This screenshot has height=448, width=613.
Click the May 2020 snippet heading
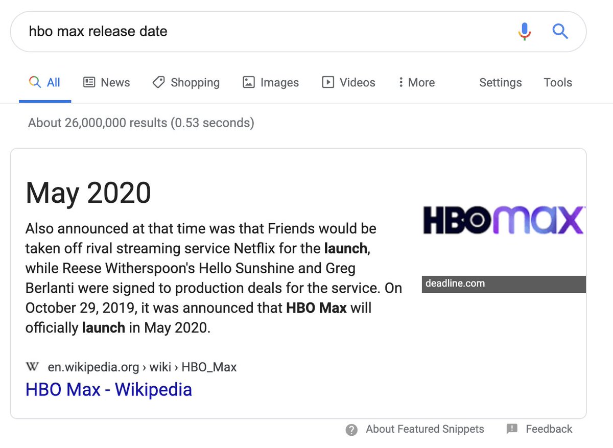tap(88, 193)
